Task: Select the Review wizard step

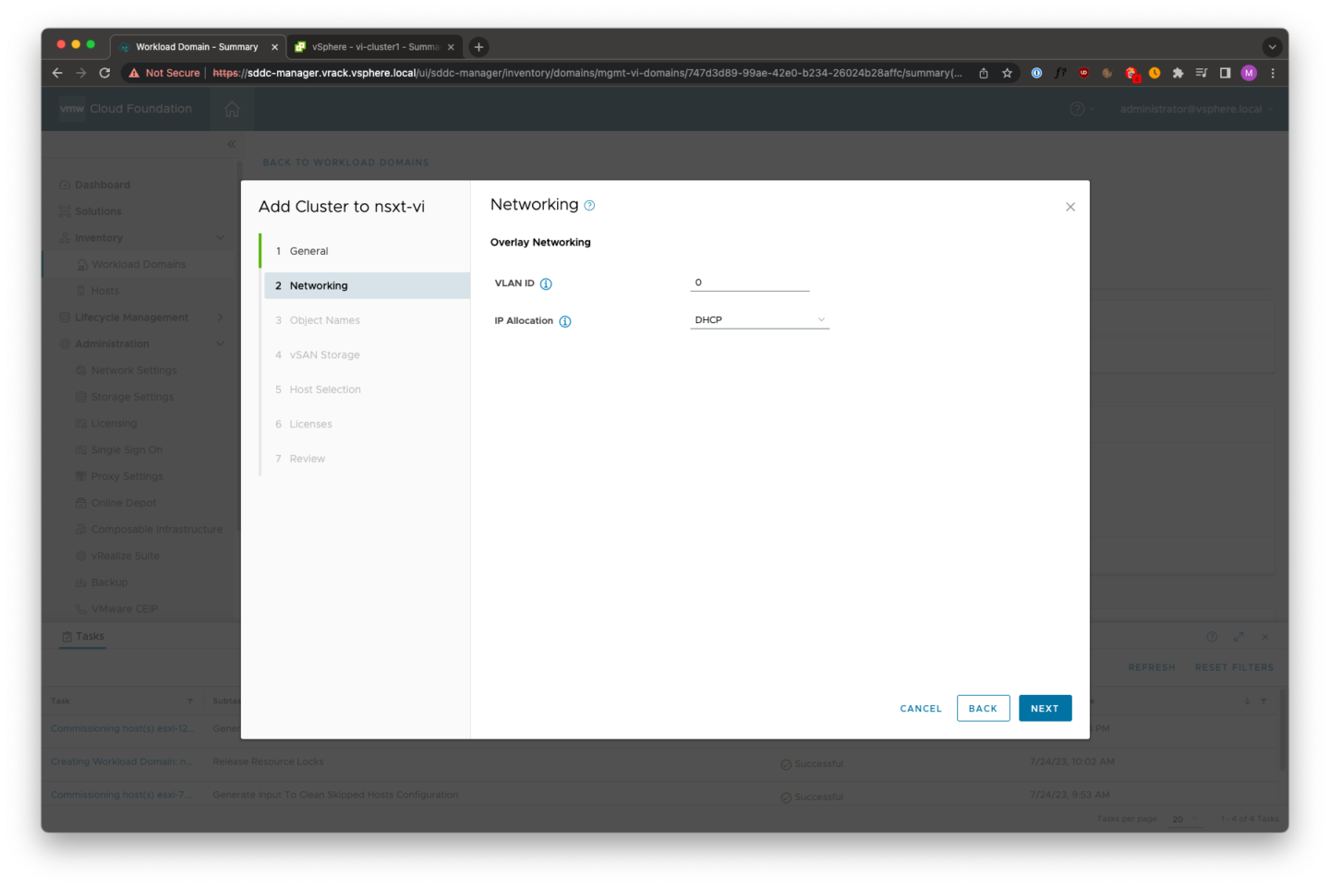Action: [307, 458]
